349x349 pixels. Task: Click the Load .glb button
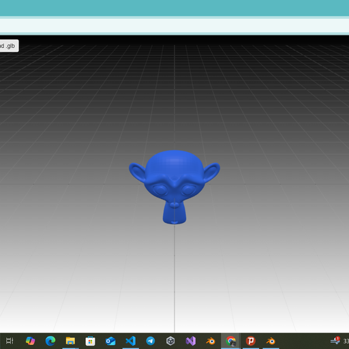click(x=9, y=46)
